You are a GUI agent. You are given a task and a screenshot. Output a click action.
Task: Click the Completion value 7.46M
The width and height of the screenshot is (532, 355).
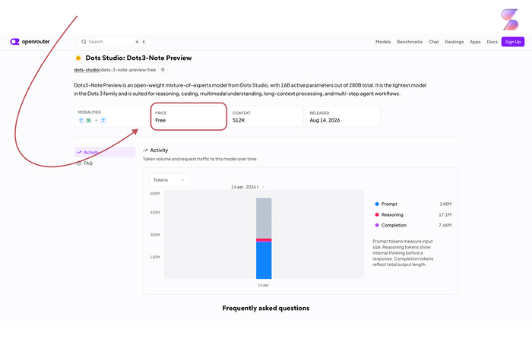coord(445,225)
